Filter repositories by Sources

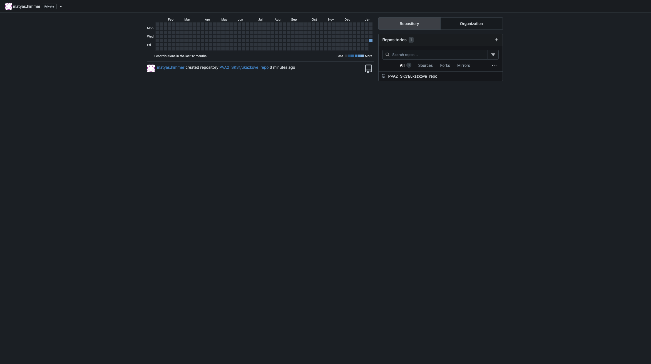(425, 65)
